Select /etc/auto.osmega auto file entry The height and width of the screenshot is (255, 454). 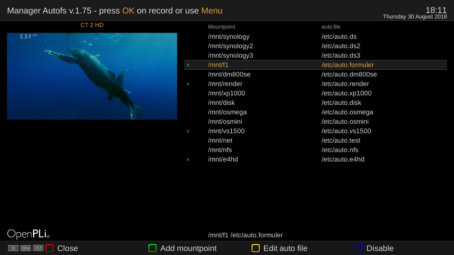pyautogui.click(x=347, y=112)
